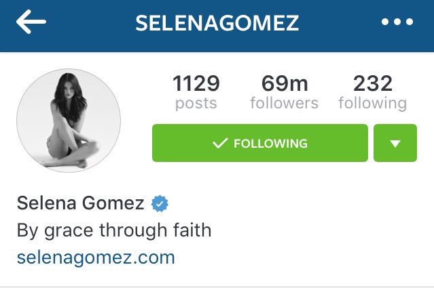434x288 pixels.
Task: Open the 232 following list
Action: 373,93
